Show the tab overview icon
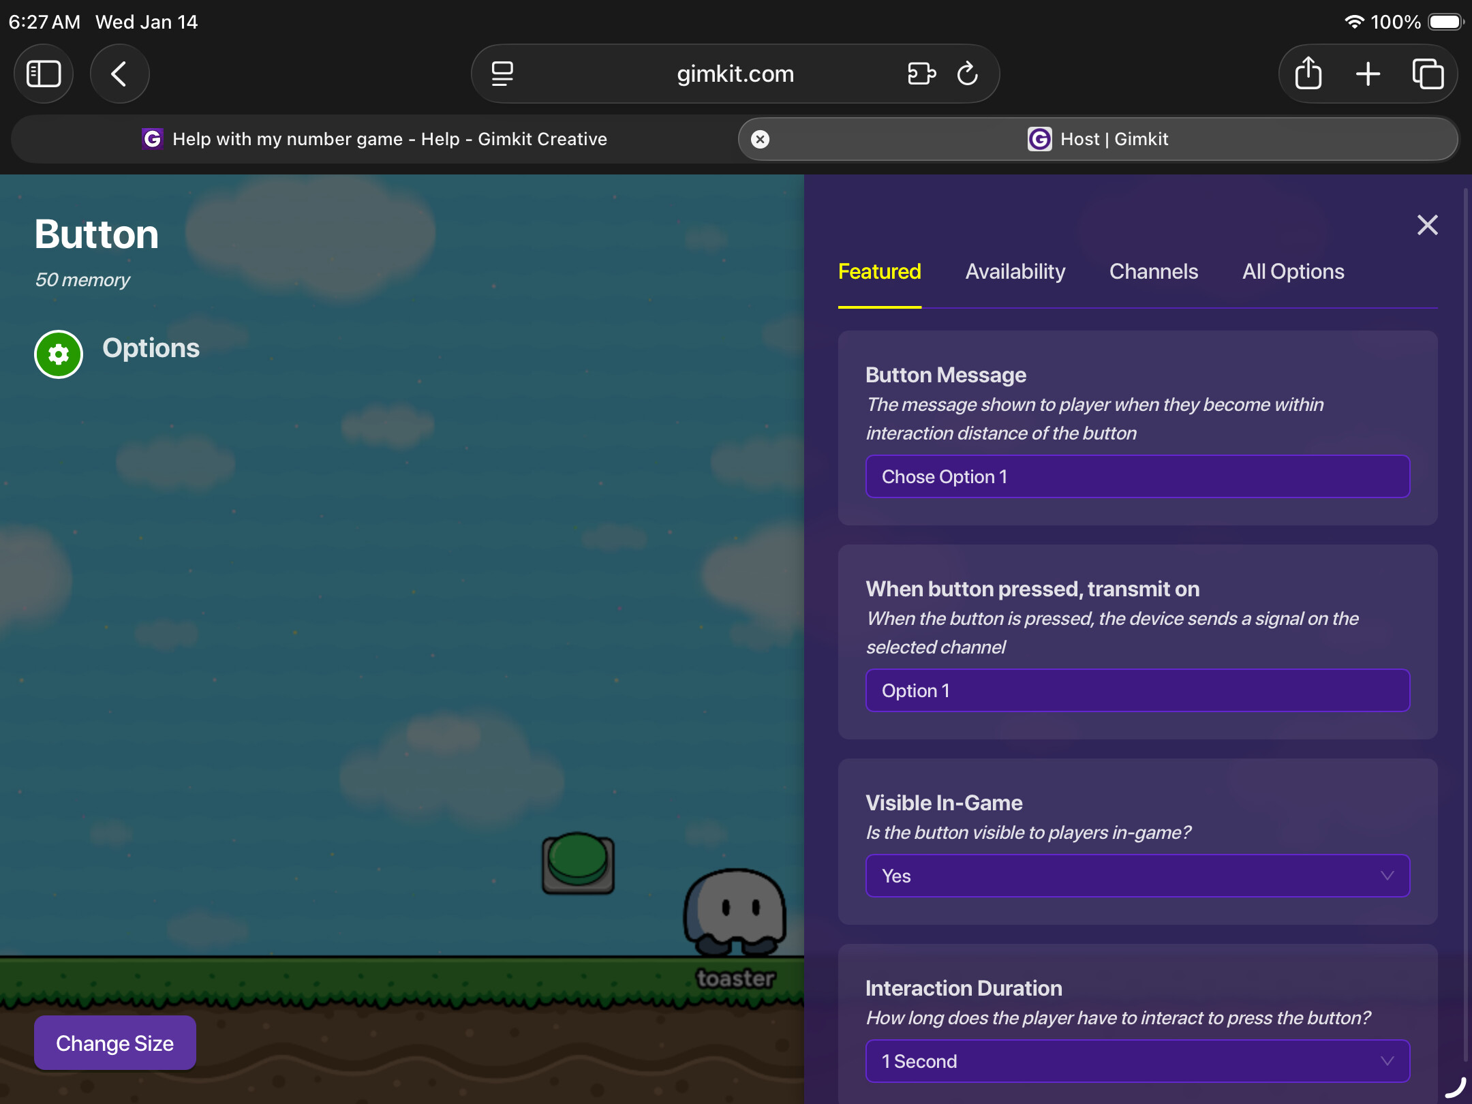This screenshot has width=1472, height=1104. [1428, 74]
